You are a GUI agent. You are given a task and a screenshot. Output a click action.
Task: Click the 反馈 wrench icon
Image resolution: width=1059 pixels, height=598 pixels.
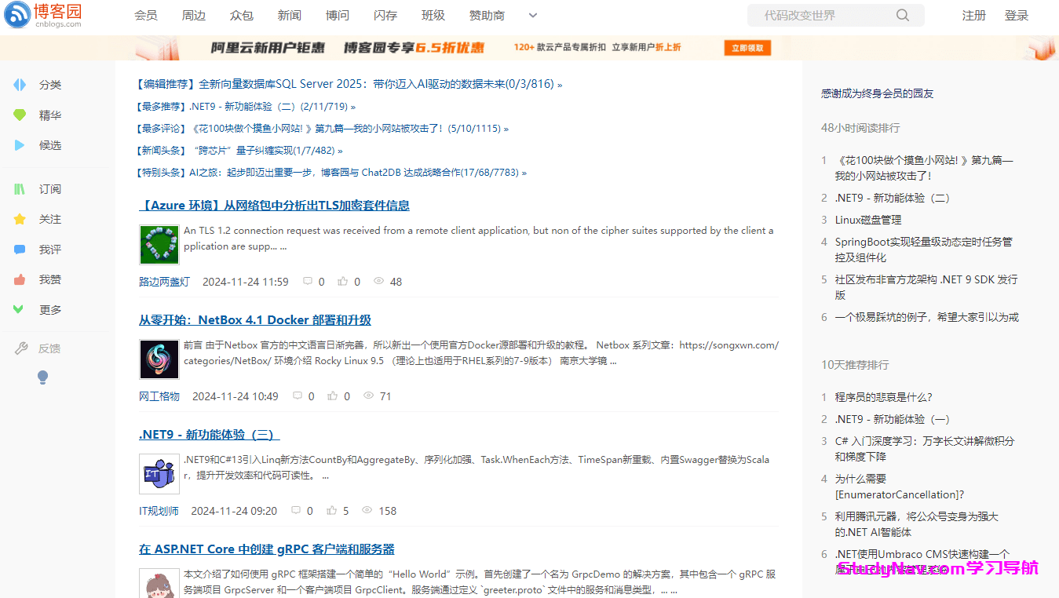pyautogui.click(x=21, y=348)
